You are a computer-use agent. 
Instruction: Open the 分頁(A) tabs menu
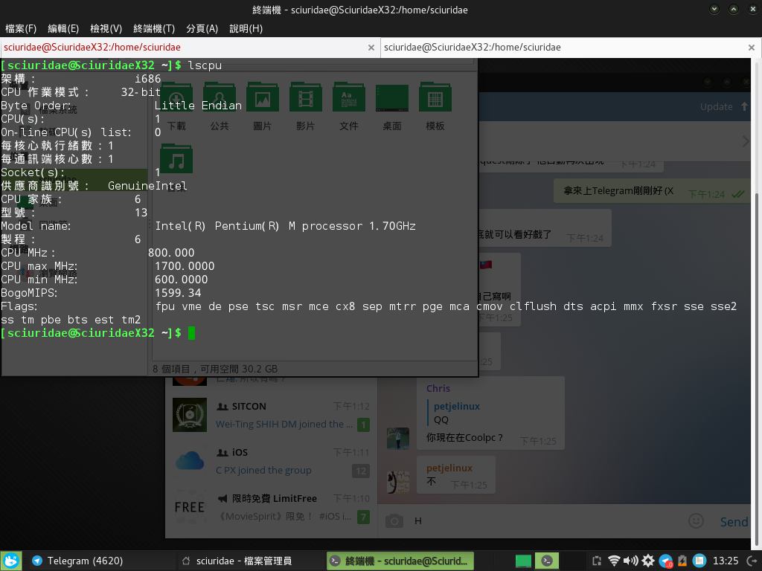[202, 28]
